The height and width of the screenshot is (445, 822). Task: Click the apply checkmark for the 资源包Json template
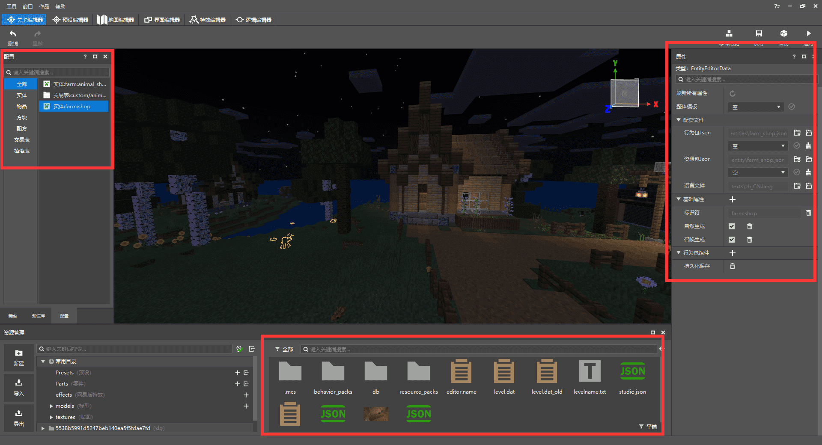[797, 172]
